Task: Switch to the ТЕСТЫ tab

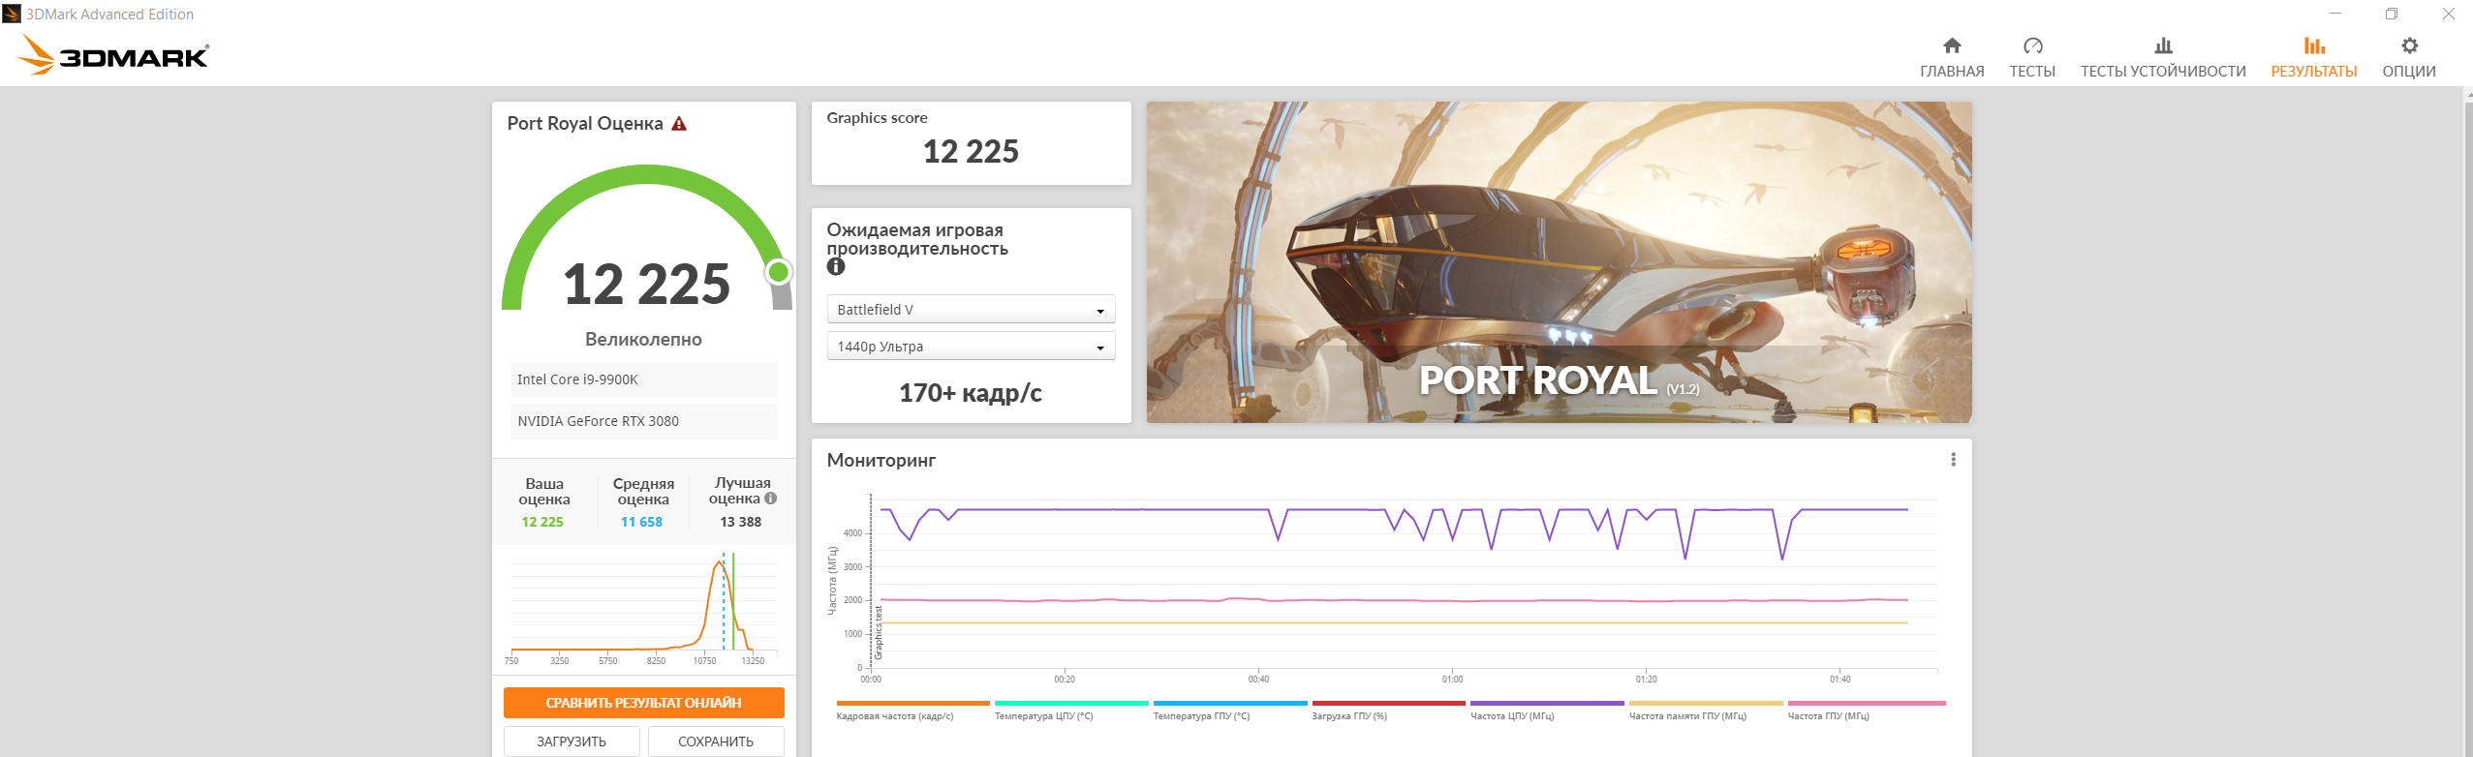Action: coord(2032,58)
